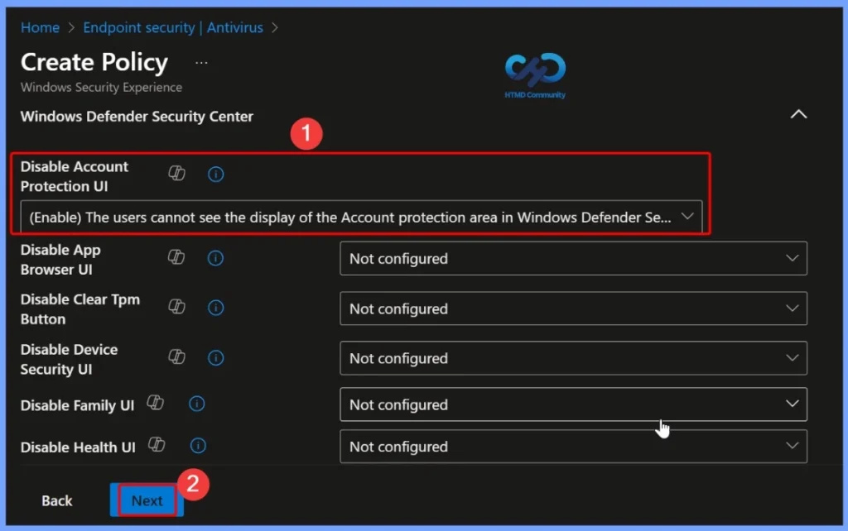848x531 pixels.
Task: Open the ellipsis menu beside Create Policy
Action: click(x=200, y=62)
